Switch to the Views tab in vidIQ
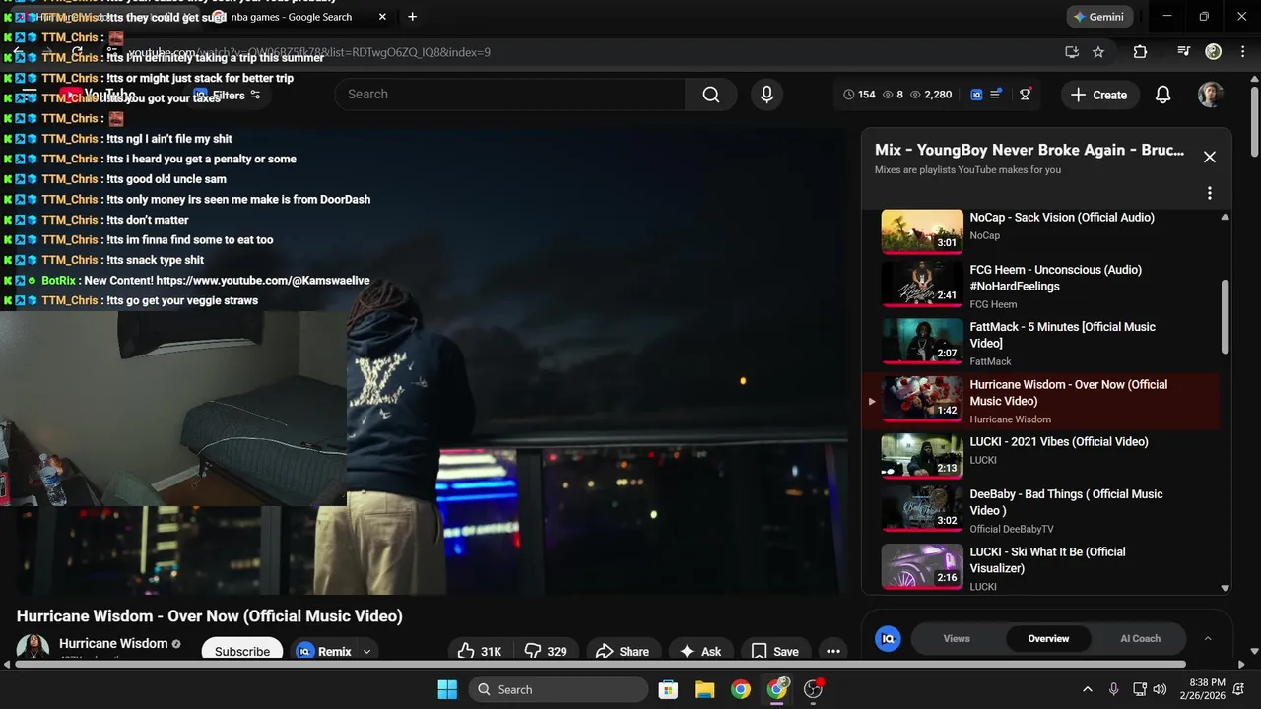Image resolution: width=1261 pixels, height=709 pixels. point(957,638)
